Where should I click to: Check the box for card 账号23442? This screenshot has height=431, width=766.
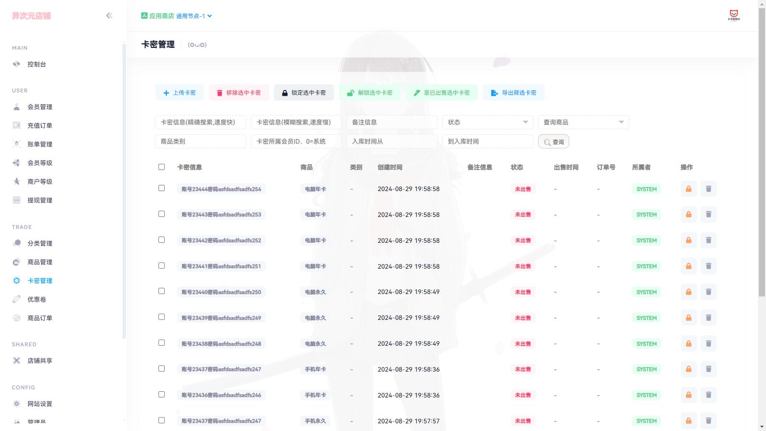point(161,240)
